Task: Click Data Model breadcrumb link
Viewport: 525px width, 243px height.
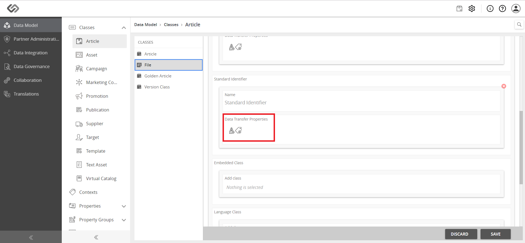Action: [x=145, y=25]
